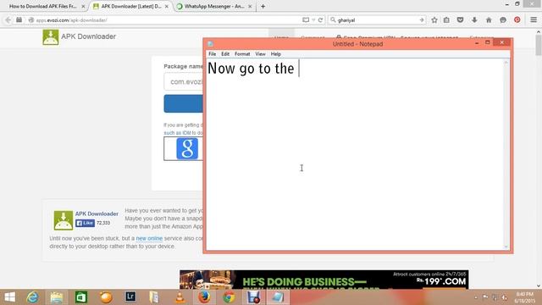The height and width of the screenshot is (305, 542).
Task: Click the blue Google 'g' icon
Action: tap(187, 149)
